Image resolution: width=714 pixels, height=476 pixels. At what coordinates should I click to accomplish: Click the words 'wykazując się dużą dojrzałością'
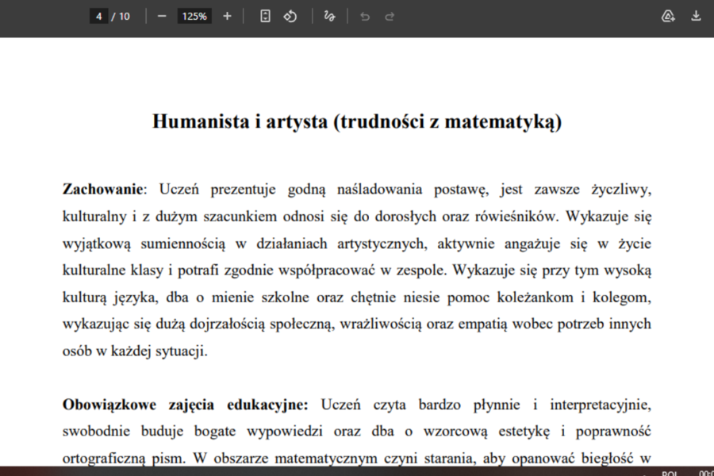pyautogui.click(x=163, y=324)
